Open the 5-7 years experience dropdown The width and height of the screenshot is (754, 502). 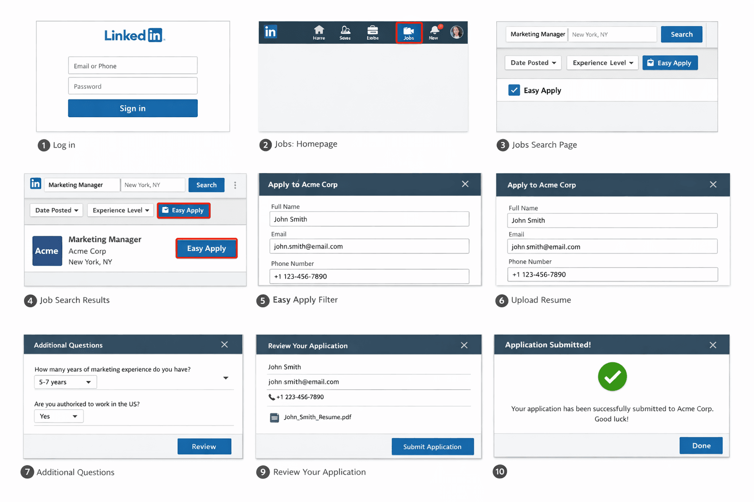click(x=65, y=382)
